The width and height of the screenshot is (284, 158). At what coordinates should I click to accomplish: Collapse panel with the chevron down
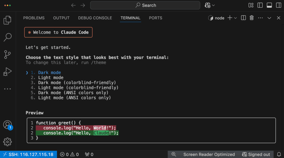[x=269, y=18]
